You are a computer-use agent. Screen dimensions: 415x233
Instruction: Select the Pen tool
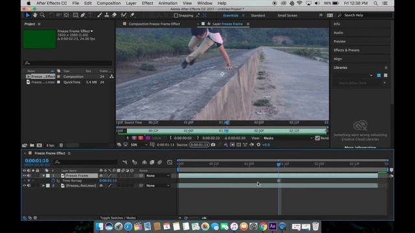coord(83,15)
